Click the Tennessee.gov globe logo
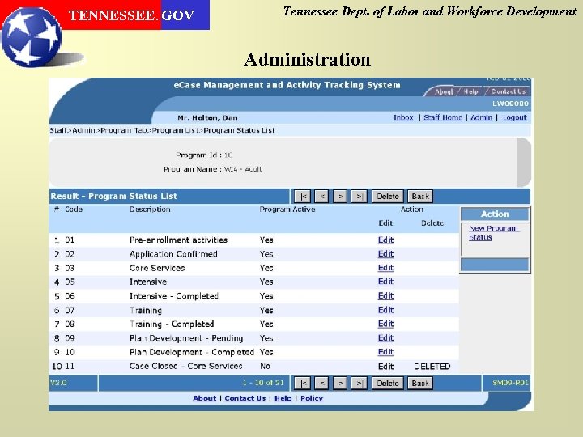This screenshot has height=437, width=583. pos(32,37)
